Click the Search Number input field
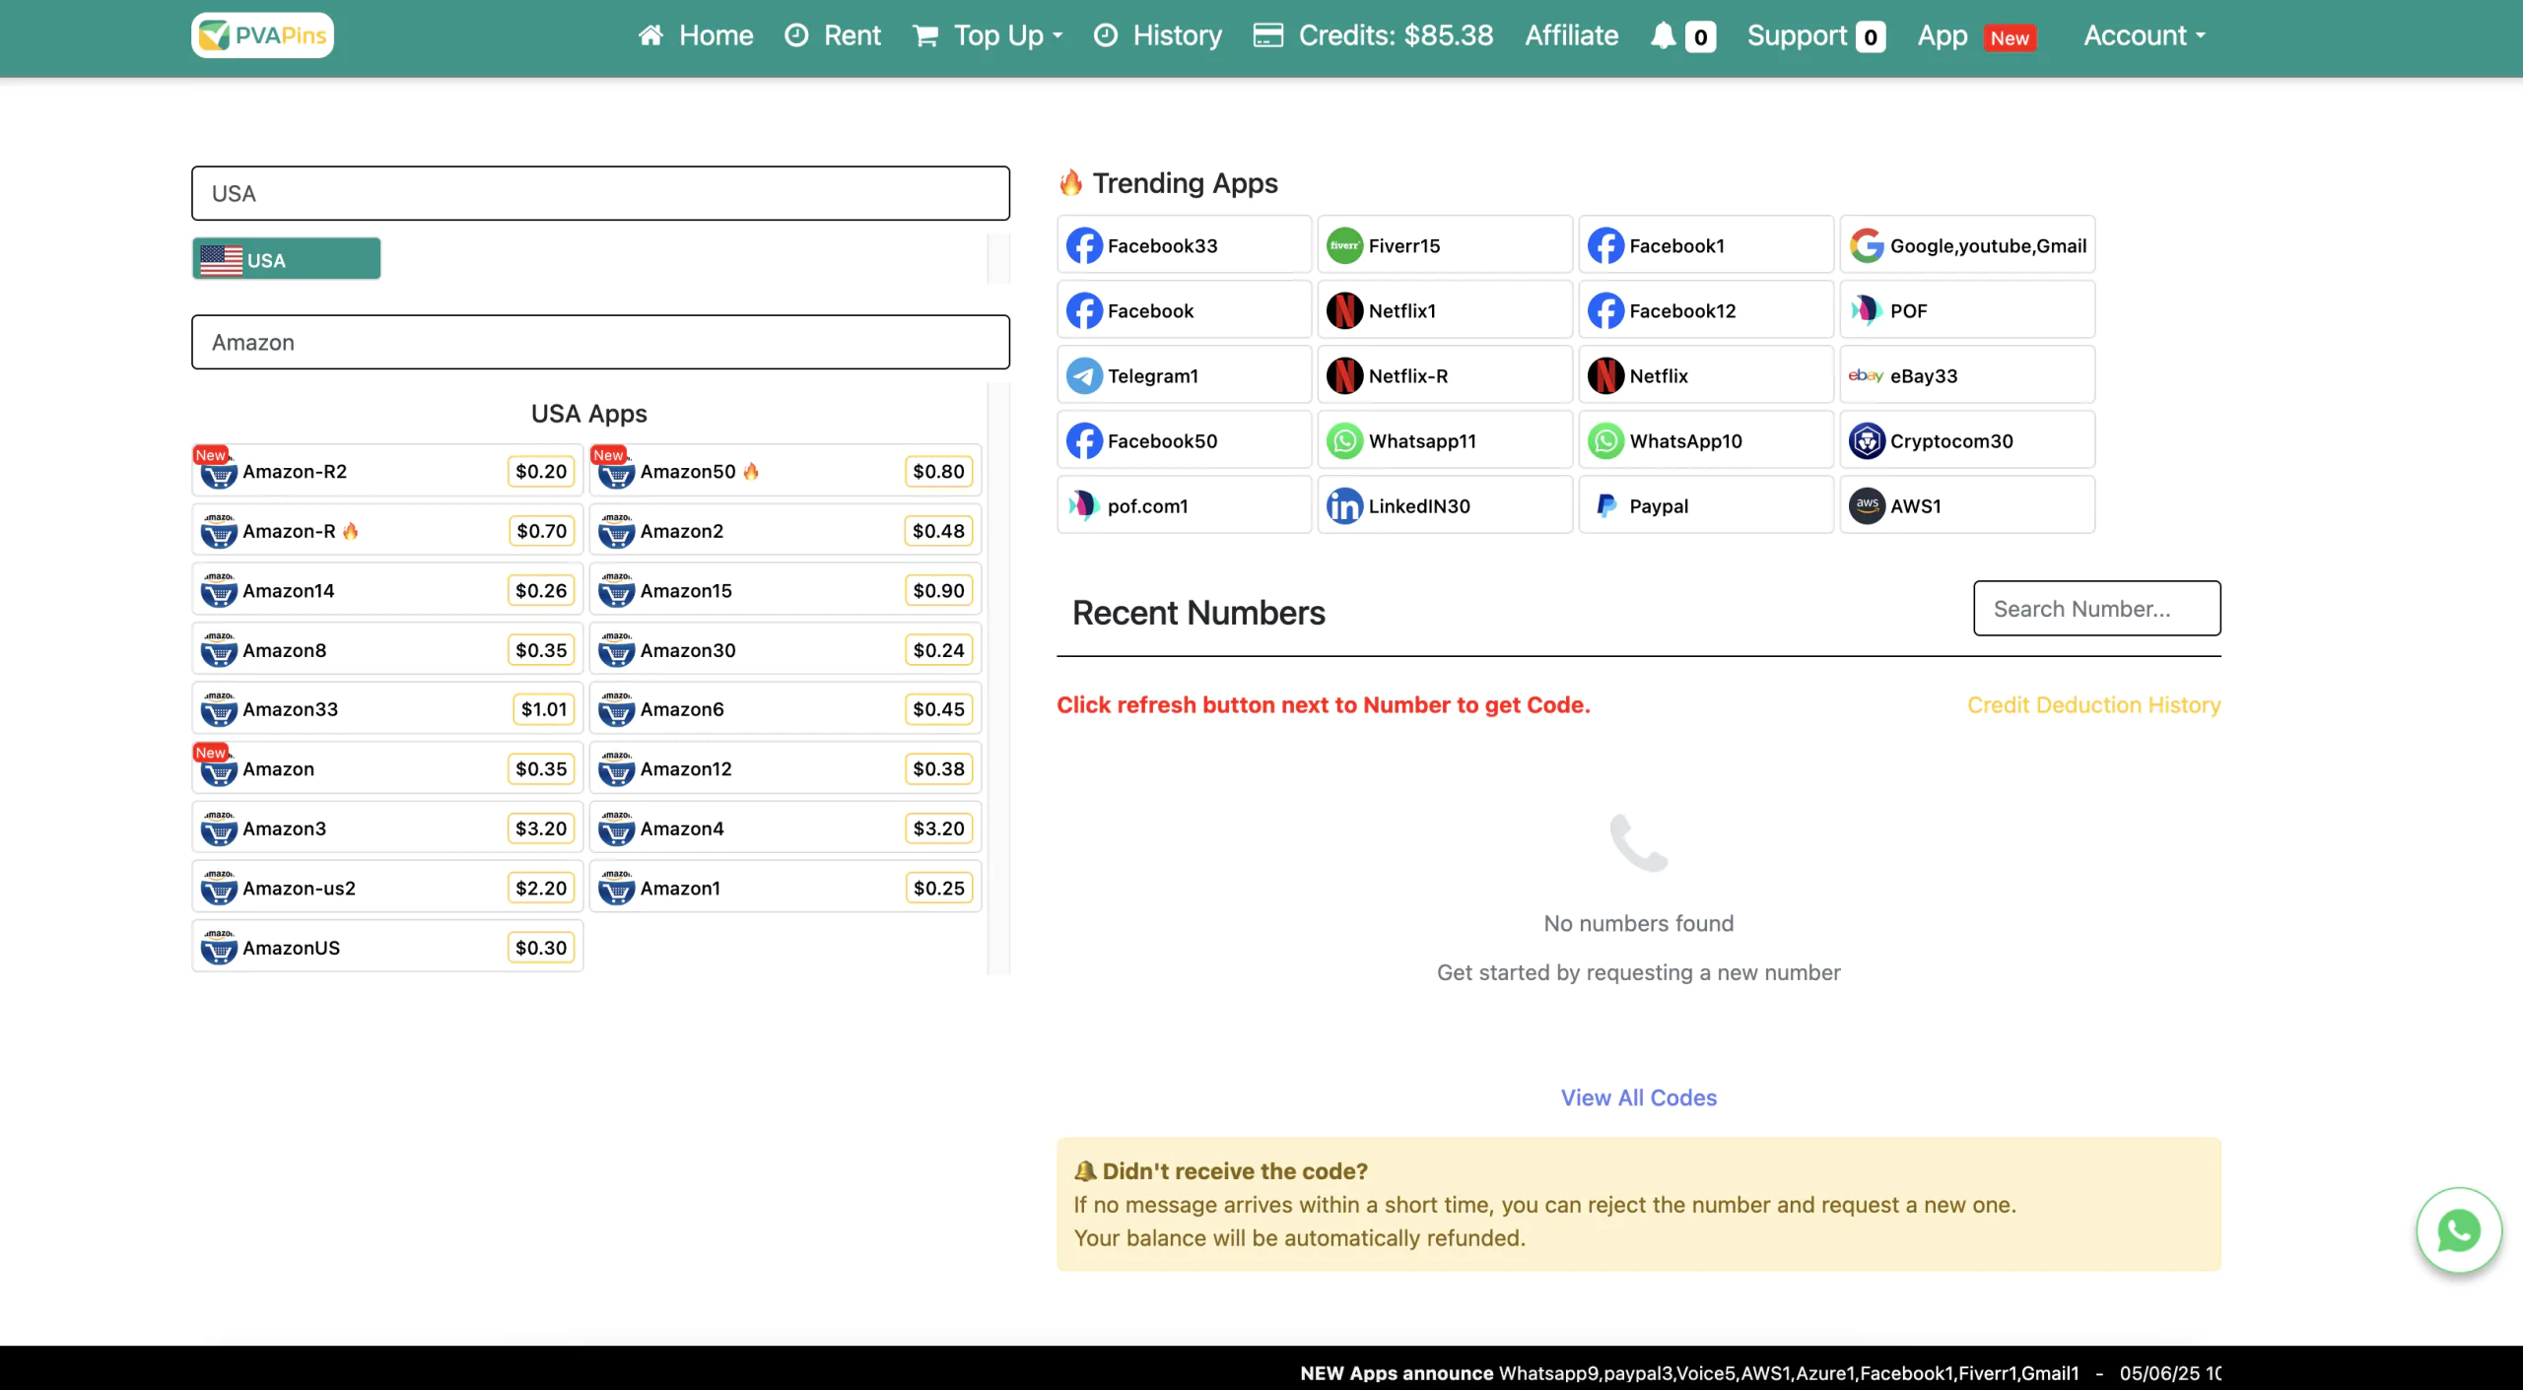This screenshot has height=1390, width=2523. click(x=2096, y=609)
